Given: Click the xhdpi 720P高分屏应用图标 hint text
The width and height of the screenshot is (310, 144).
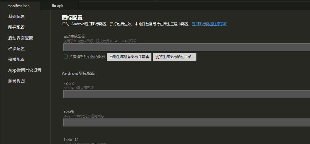Looking at the screenshot, I should click(x=84, y=116).
